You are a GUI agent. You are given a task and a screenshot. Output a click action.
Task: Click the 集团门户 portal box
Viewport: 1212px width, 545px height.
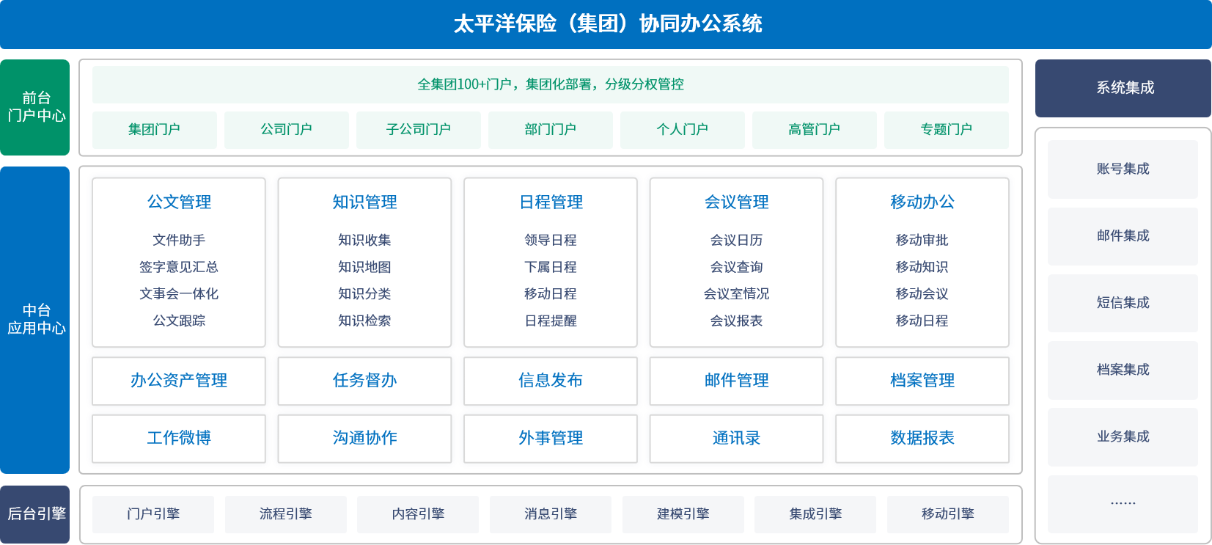(x=155, y=130)
